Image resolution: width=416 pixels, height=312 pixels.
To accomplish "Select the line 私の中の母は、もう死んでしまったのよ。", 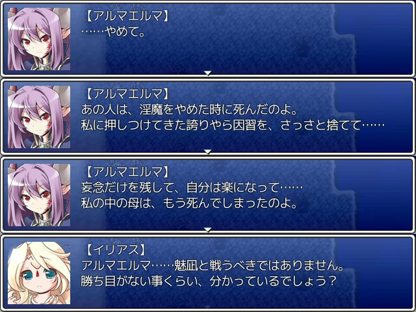I will click(x=189, y=203).
